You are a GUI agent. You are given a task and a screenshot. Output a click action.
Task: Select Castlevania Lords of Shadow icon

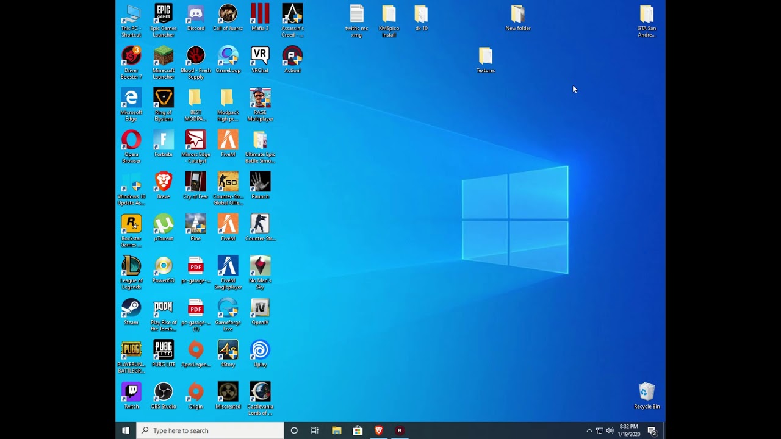[260, 399]
